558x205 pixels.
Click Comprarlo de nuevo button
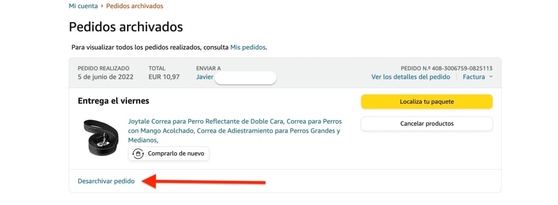(169, 154)
